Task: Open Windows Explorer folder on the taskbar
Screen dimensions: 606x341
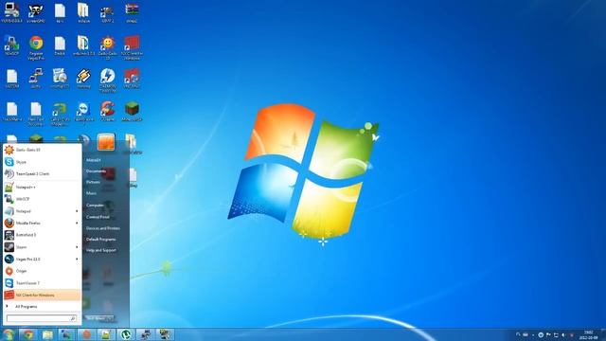Action: 47,334
